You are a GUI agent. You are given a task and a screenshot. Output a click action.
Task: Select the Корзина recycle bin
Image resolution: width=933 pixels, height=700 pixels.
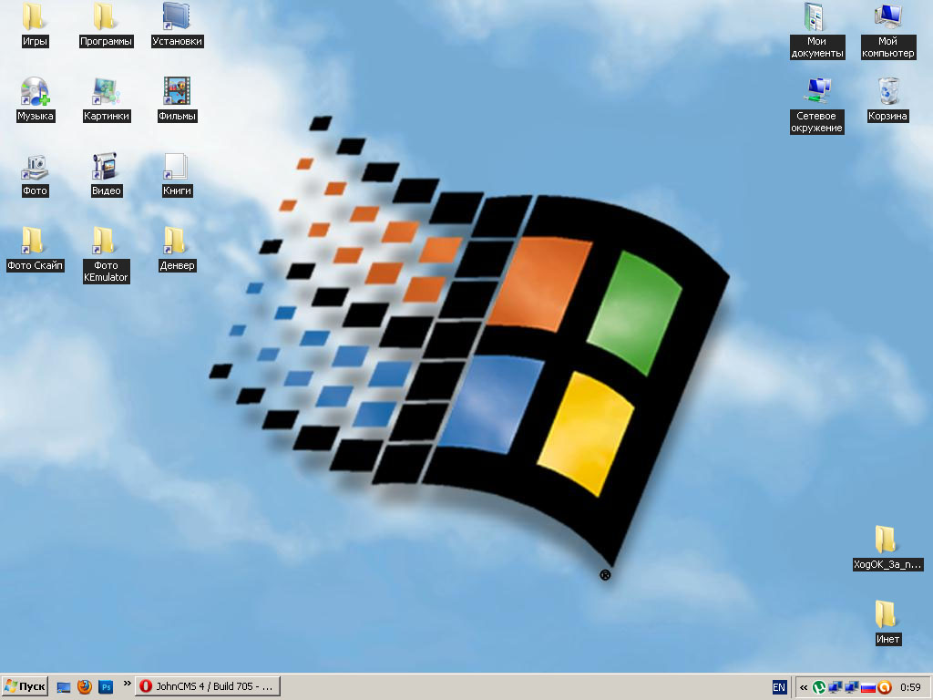pyautogui.click(x=887, y=99)
